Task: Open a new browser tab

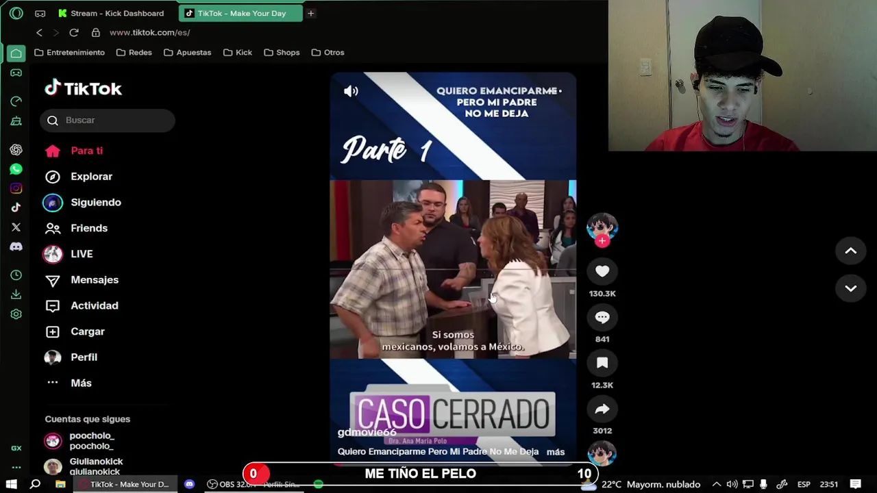Action: click(310, 13)
